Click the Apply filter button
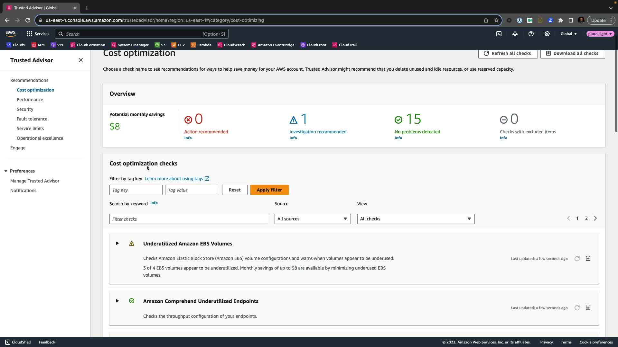Image resolution: width=618 pixels, height=347 pixels. (x=269, y=190)
